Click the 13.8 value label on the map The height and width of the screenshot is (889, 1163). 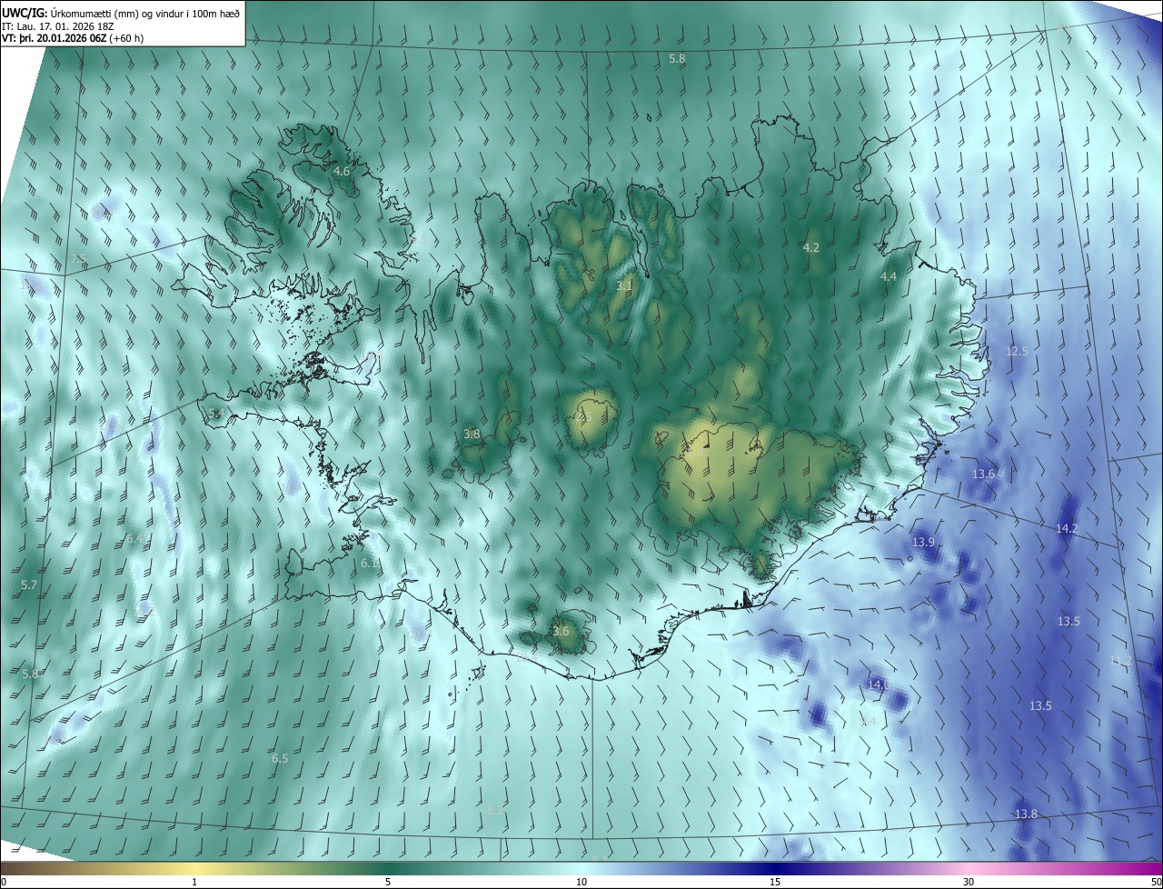tap(1026, 814)
